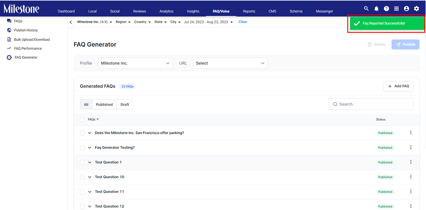This screenshot has height=210, width=426.
Task: Dismiss the Faq Reported Successfully toast
Action: [387, 24]
